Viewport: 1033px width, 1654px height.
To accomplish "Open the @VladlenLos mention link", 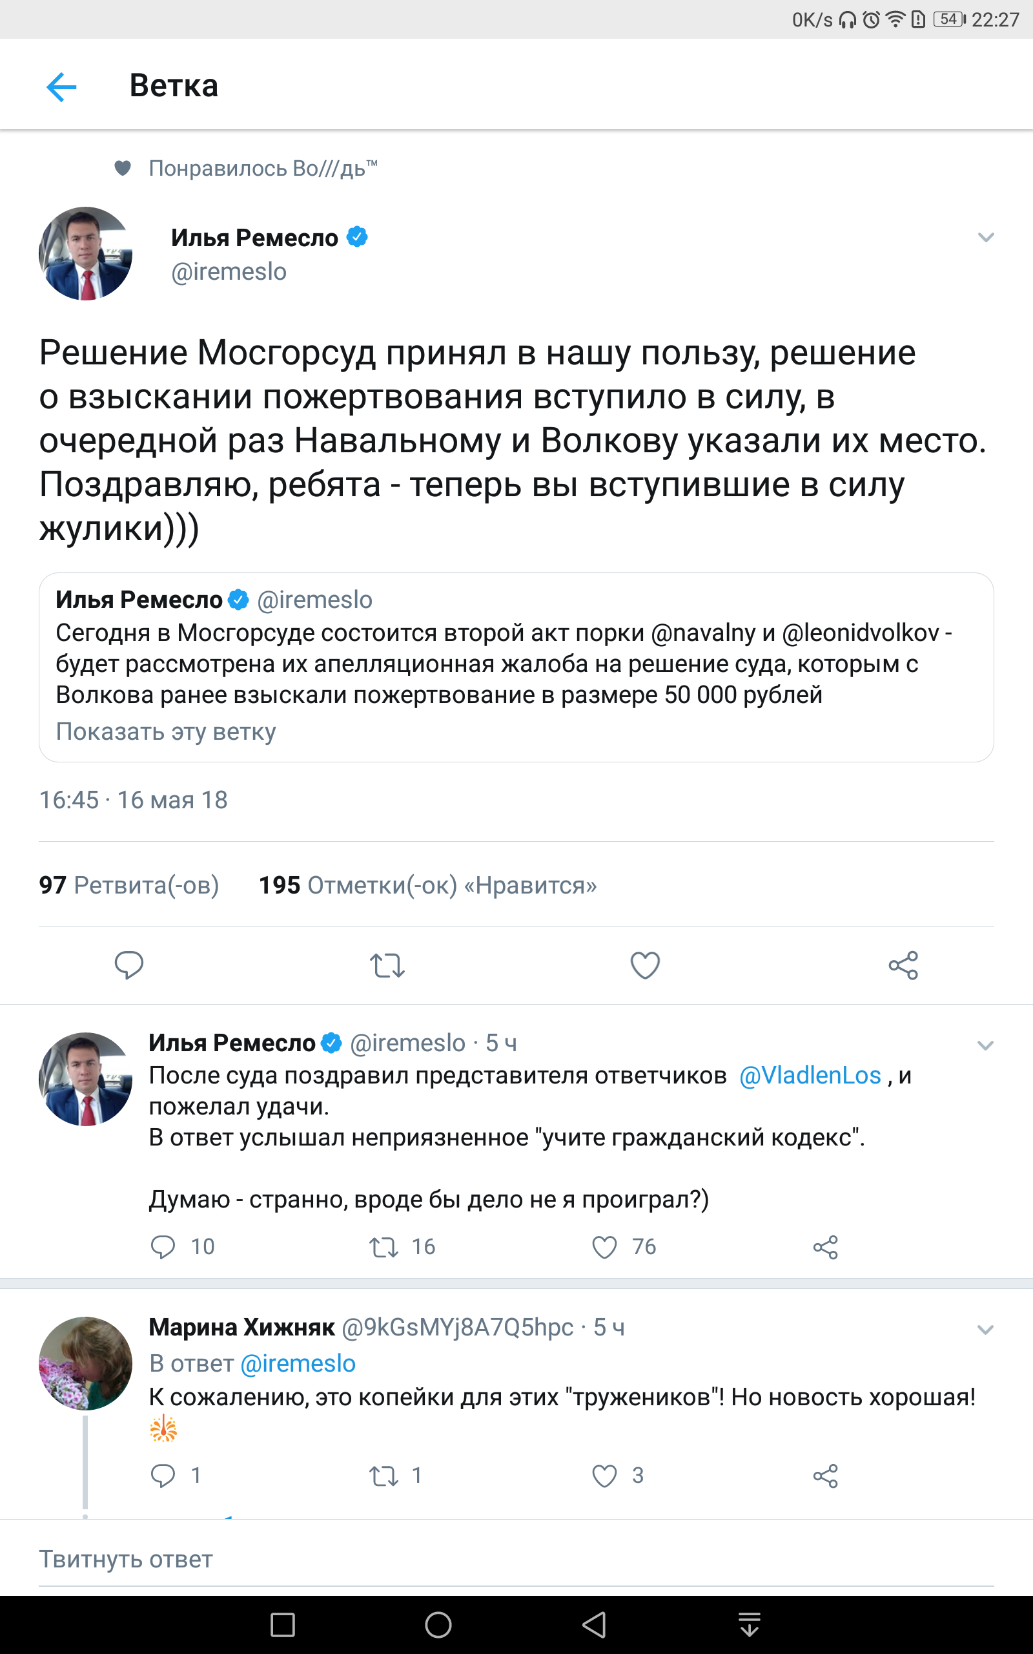I will [x=810, y=1075].
